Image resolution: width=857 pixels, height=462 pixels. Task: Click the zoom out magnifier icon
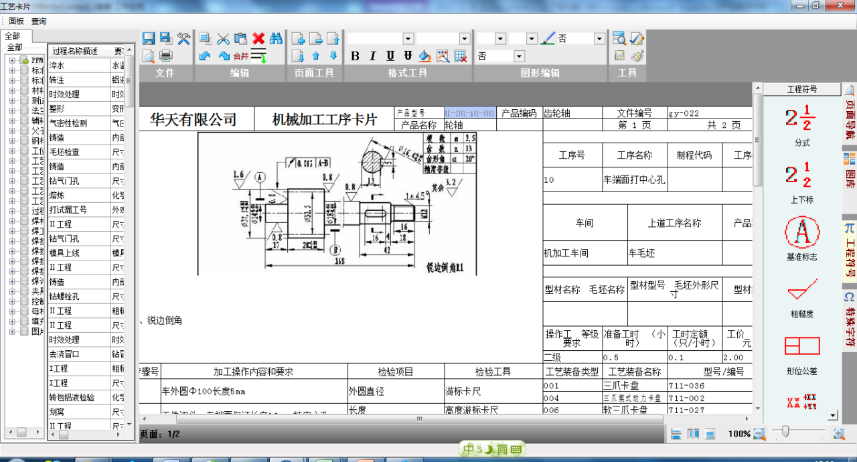pos(759,434)
